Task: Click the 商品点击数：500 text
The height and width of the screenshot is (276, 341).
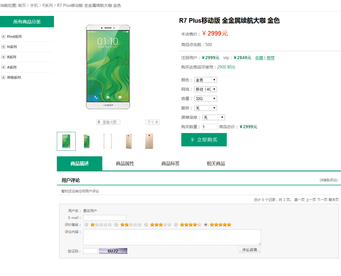Action: tap(197, 45)
